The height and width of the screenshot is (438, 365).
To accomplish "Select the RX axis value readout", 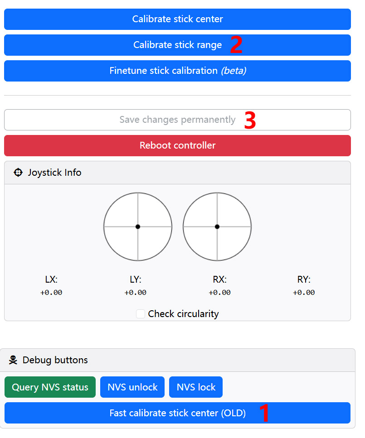I will (x=219, y=293).
